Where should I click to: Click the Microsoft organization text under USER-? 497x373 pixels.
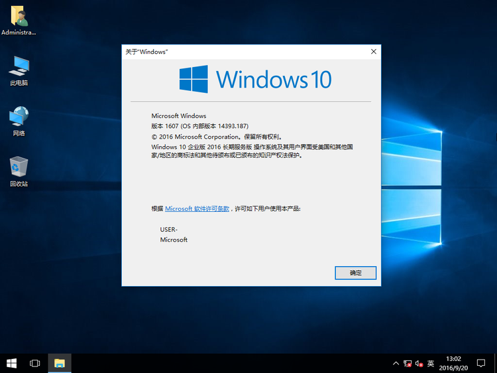(174, 240)
